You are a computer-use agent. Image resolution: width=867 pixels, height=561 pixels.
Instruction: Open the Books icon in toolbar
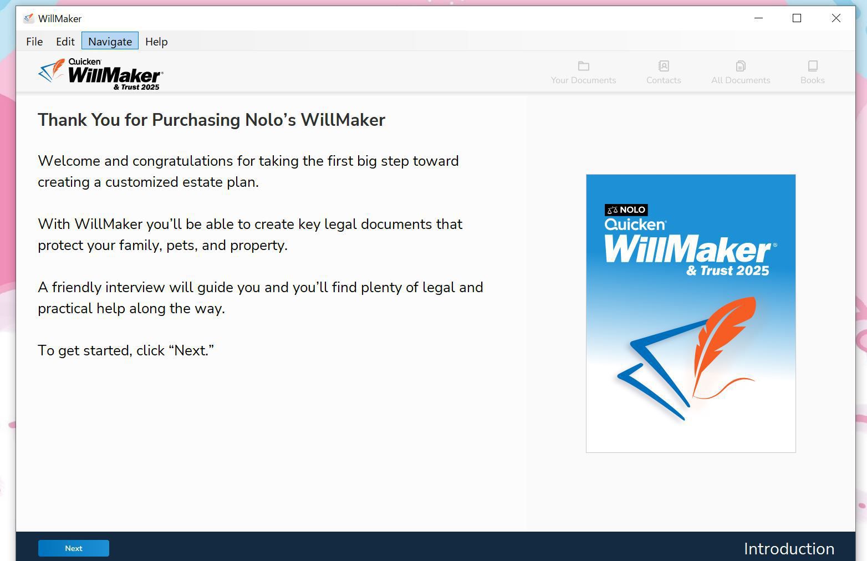pos(812,67)
